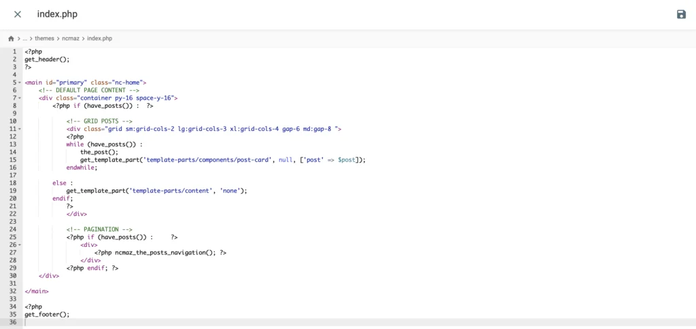Click the 'none' string on line 19
Viewport: 696px width, 329px height.
coord(231,191)
